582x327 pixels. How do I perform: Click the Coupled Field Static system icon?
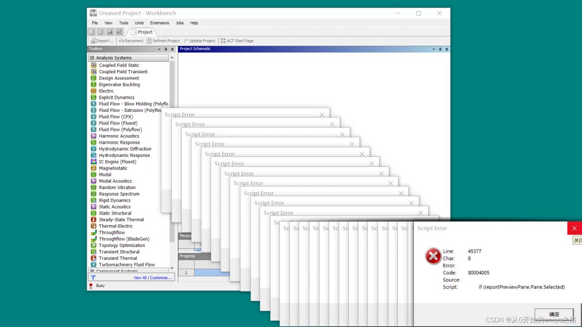click(x=94, y=65)
